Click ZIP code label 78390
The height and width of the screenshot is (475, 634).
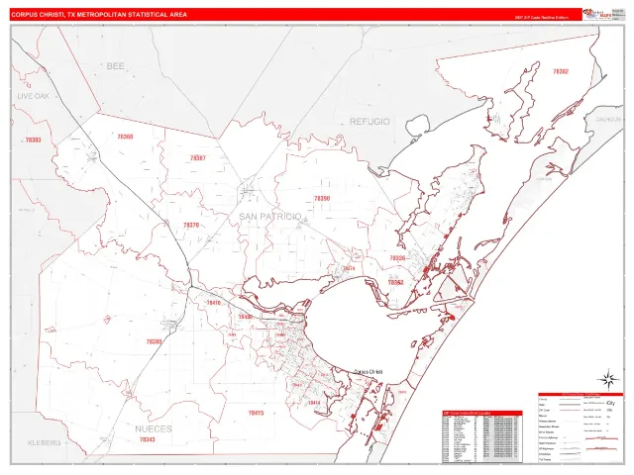(x=322, y=198)
